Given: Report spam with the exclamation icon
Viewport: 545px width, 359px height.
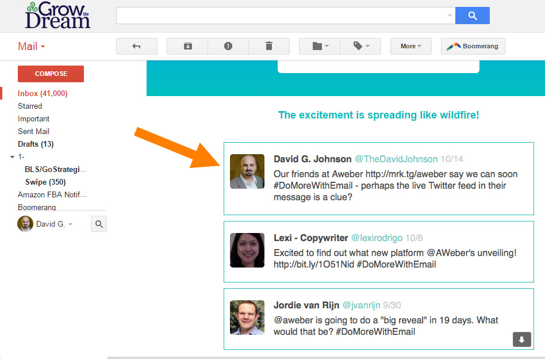Looking at the screenshot, I should pyautogui.click(x=228, y=46).
